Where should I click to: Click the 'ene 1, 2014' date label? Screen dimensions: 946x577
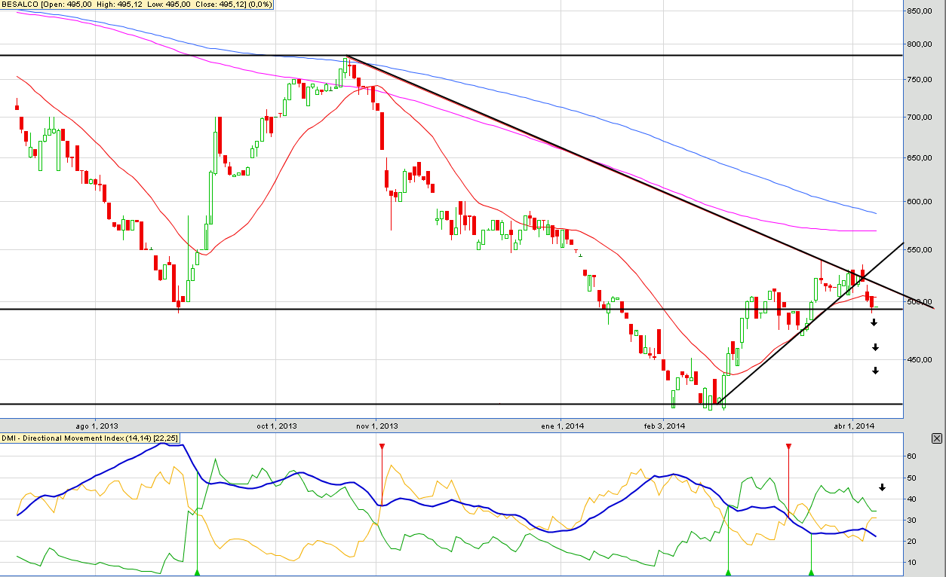click(563, 426)
